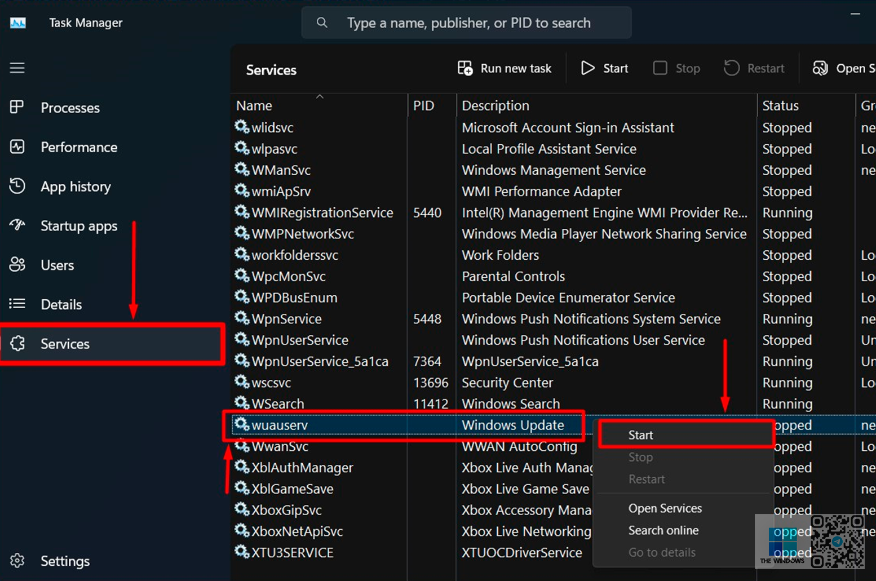The image size is (876, 581).
Task: Click the Parental Controls description
Action: click(x=513, y=276)
